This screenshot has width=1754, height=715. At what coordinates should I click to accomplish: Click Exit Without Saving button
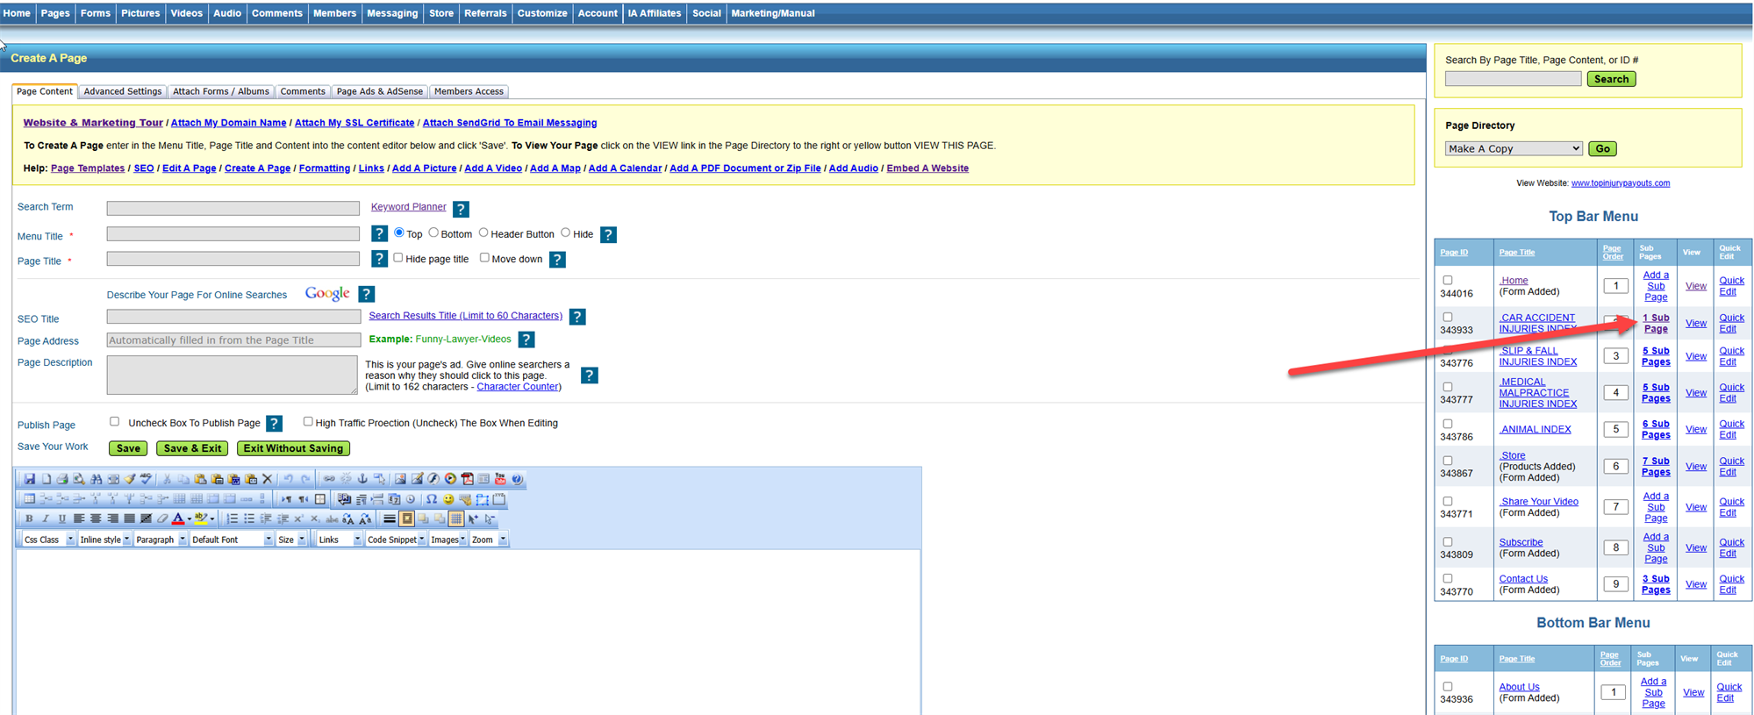point(293,448)
